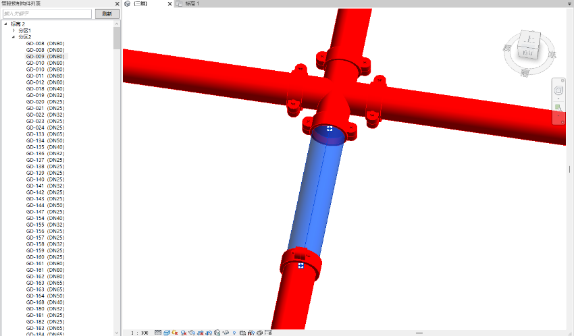Click the visual style cube icon

(x=166, y=333)
